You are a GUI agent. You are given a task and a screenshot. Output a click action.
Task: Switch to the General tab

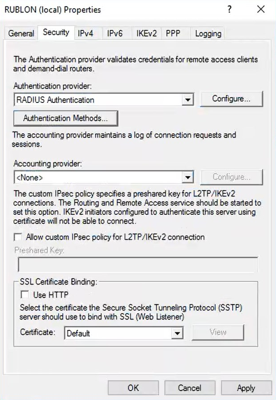coord(21,33)
